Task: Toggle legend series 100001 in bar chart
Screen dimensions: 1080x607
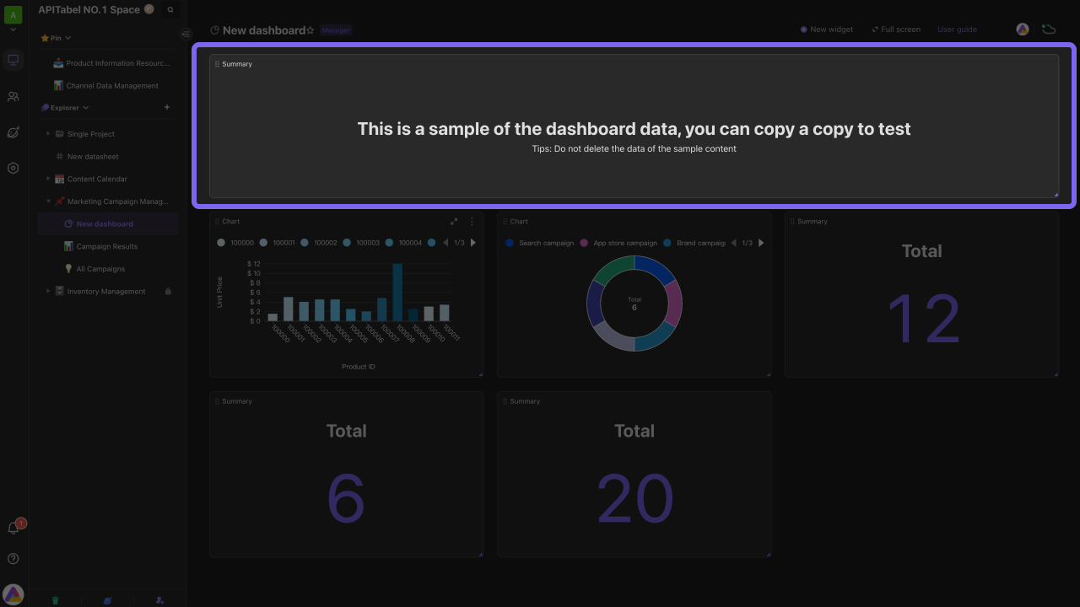Action: (277, 243)
